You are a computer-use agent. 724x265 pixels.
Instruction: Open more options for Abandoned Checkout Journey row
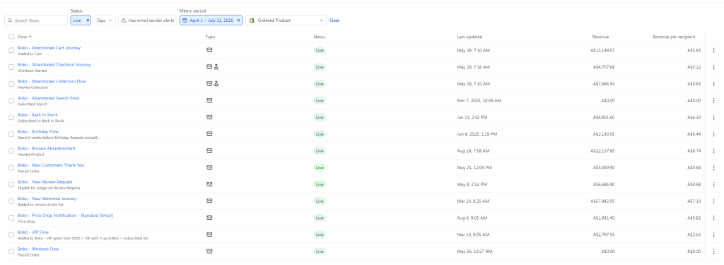(713, 67)
